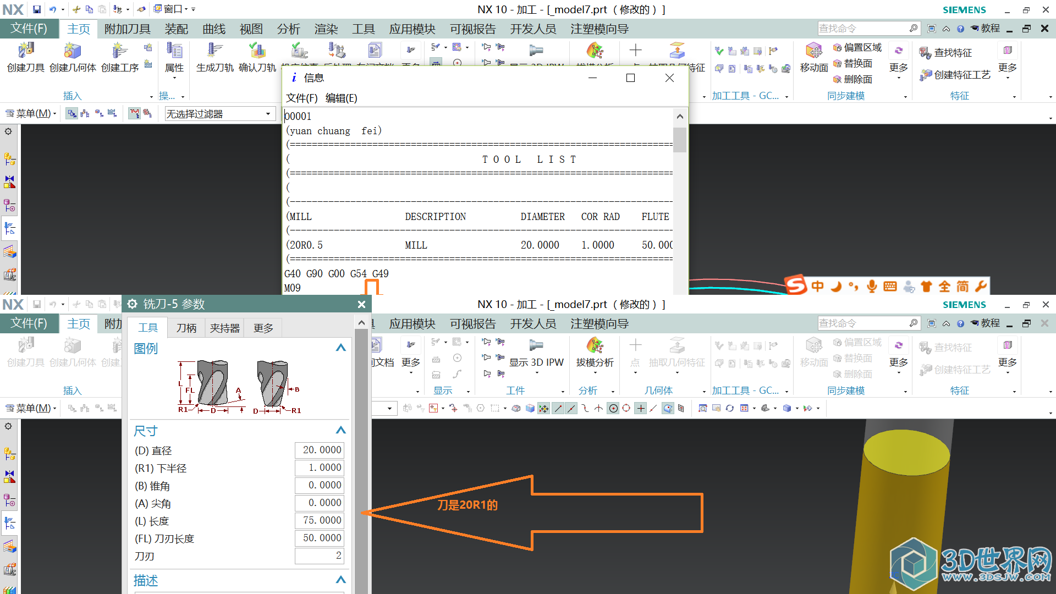
Task: Click the Create Geometry (创建几何体) icon in top window
Action: 73,51
